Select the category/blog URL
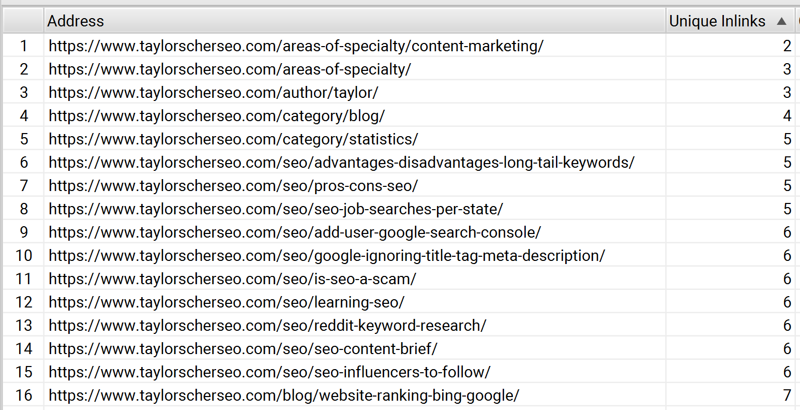Image resolution: width=800 pixels, height=410 pixels. (x=217, y=115)
